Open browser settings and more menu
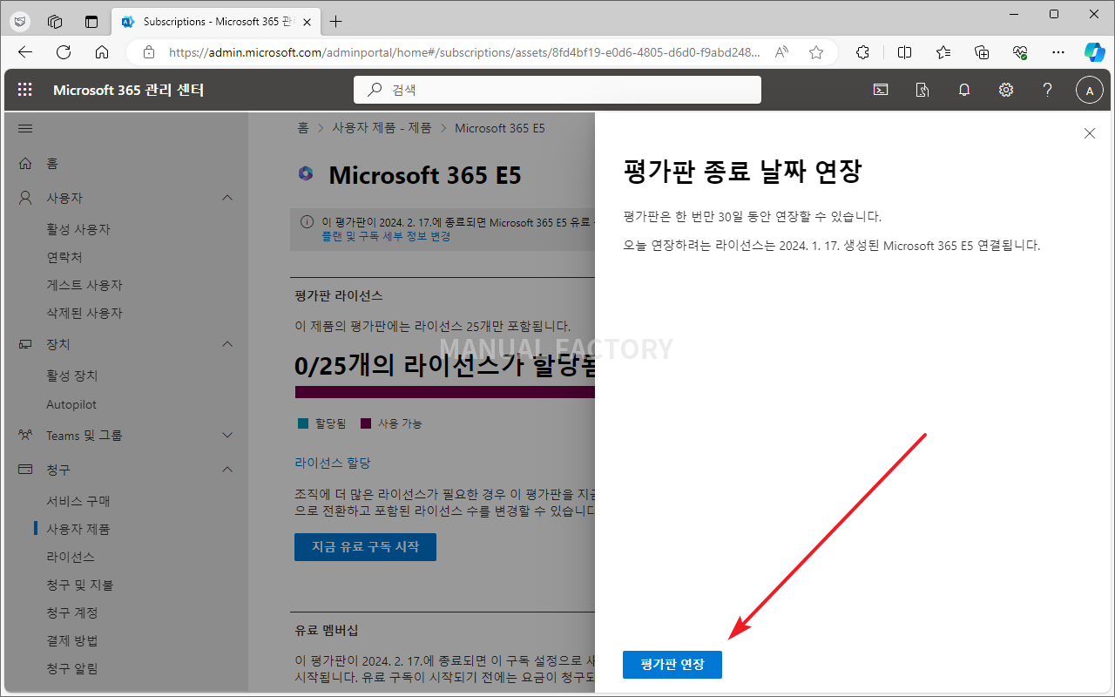The width and height of the screenshot is (1115, 697). click(1058, 52)
